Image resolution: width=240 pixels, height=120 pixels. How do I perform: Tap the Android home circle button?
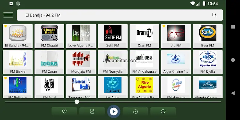[233, 60]
